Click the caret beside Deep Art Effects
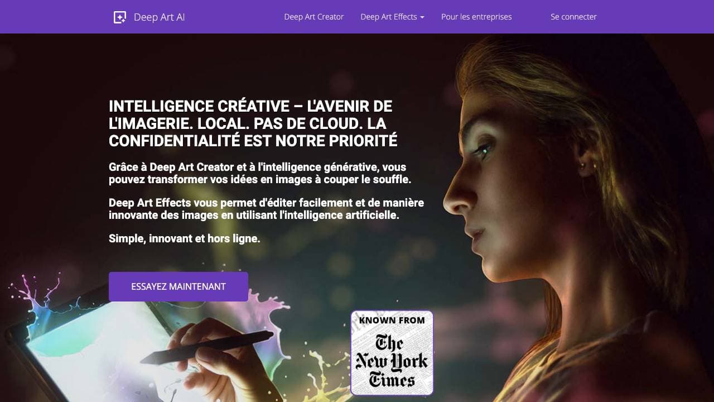The image size is (714, 402). (x=422, y=17)
